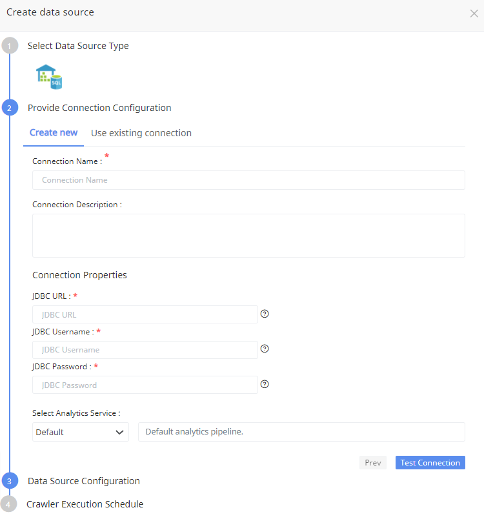
Task: Expand the Select Analytics Service dropdown
Action: [x=81, y=432]
